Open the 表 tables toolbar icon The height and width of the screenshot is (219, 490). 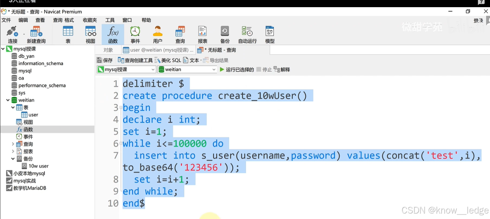[x=68, y=34]
